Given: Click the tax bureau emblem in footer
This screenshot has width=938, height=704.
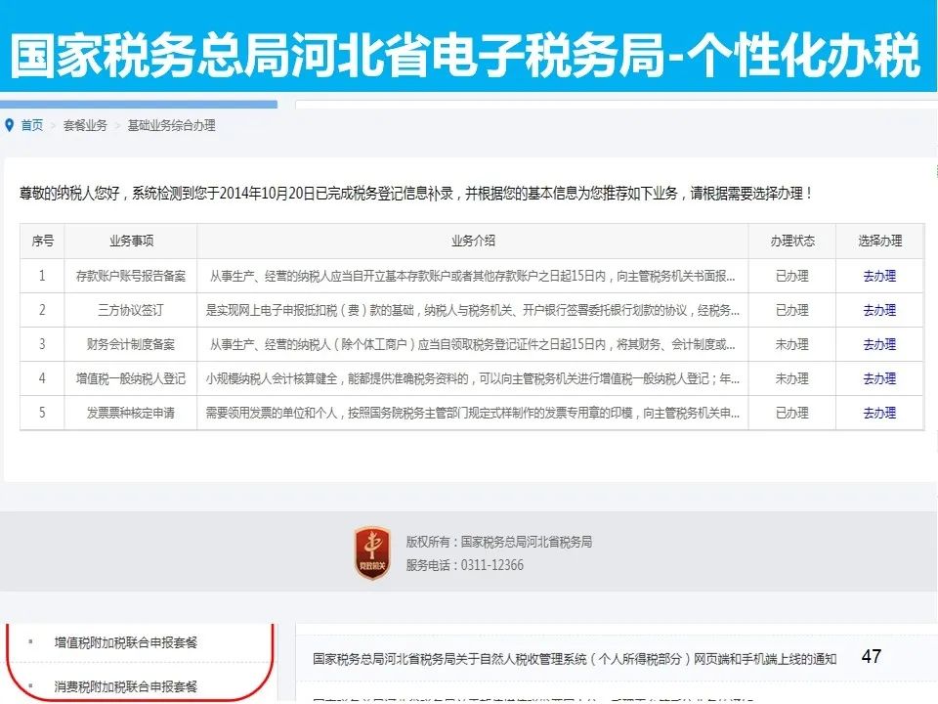Looking at the screenshot, I should (372, 553).
